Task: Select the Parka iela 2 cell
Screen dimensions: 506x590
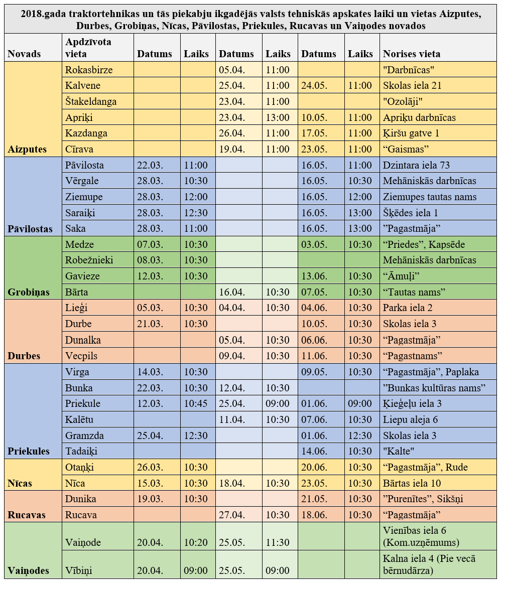Action: pyautogui.click(x=408, y=308)
